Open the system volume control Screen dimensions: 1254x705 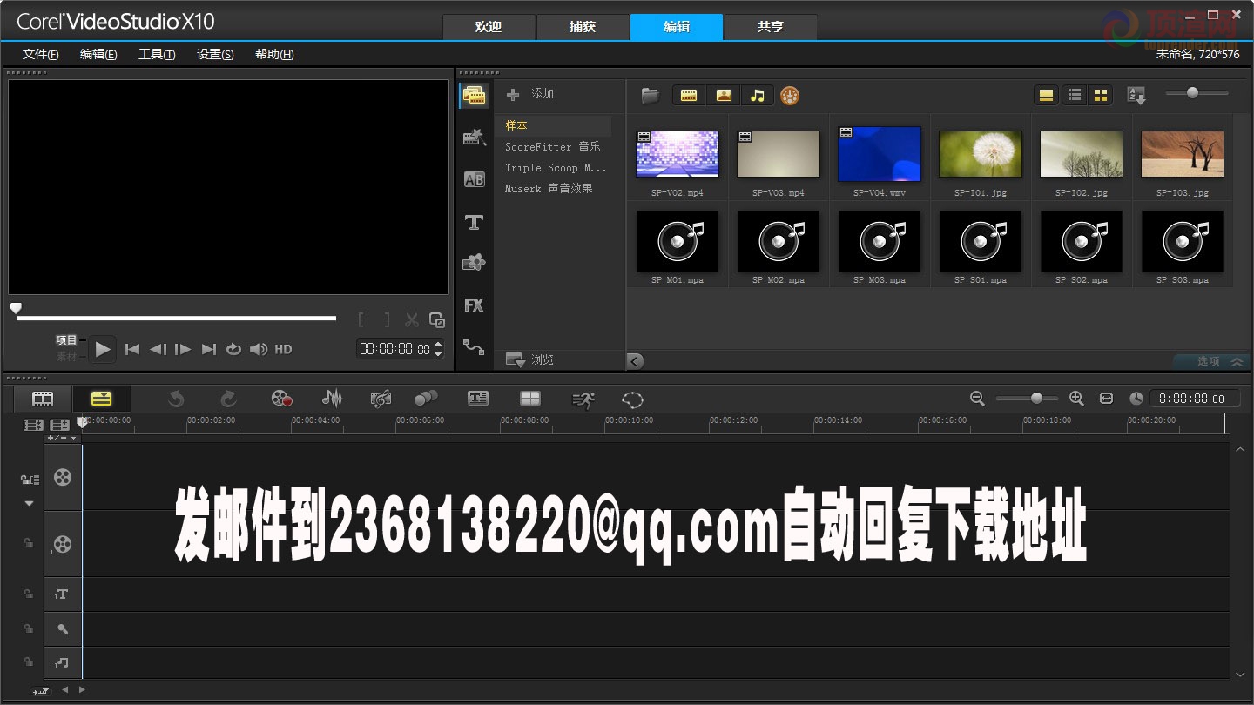pos(259,349)
